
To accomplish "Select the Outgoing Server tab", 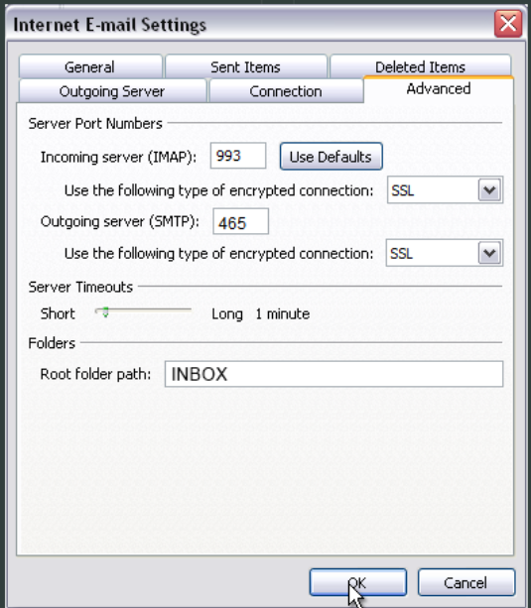I will pyautogui.click(x=112, y=91).
